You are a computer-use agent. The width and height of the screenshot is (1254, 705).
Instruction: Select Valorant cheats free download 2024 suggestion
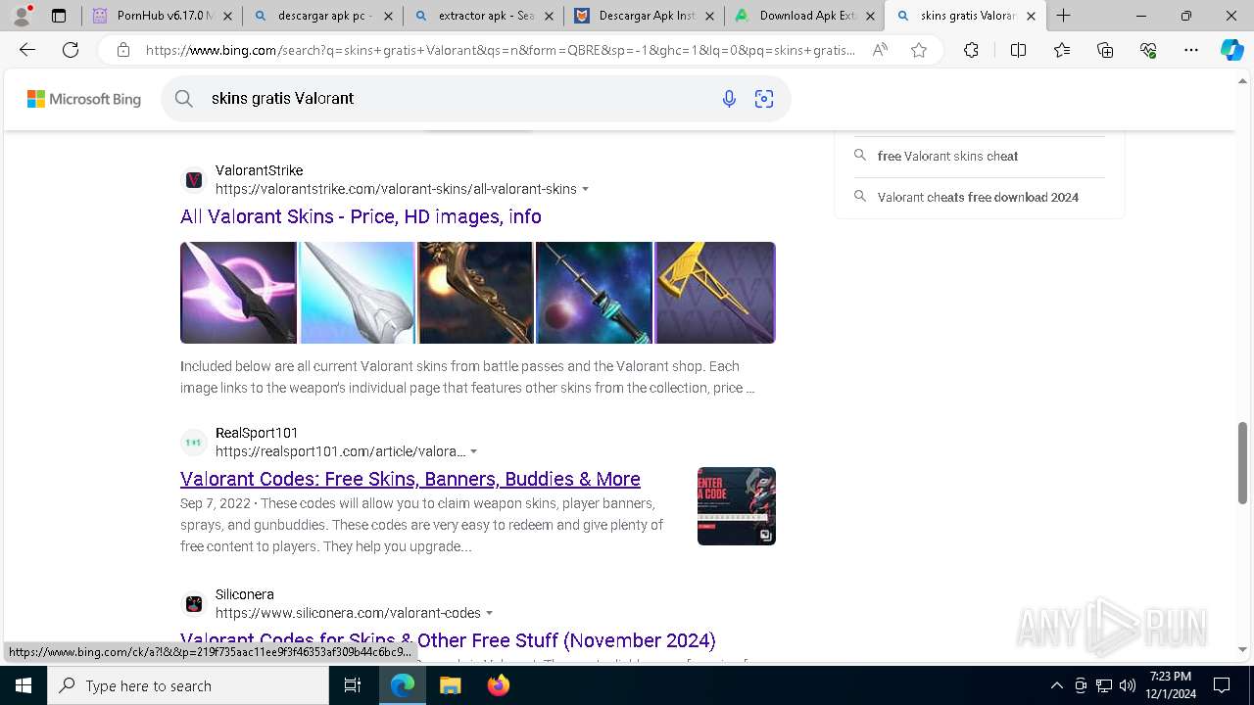(x=978, y=197)
